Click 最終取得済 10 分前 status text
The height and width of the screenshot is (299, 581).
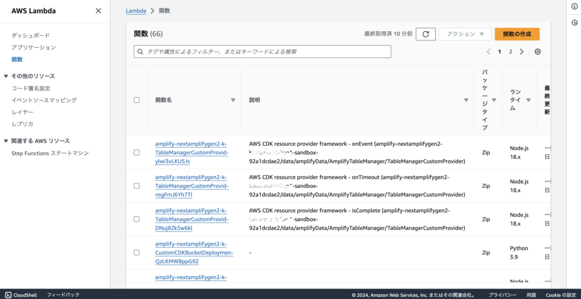tap(388, 34)
